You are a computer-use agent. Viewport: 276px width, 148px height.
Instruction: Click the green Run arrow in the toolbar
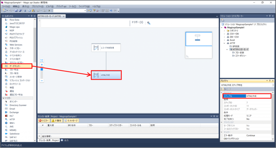point(49,10)
